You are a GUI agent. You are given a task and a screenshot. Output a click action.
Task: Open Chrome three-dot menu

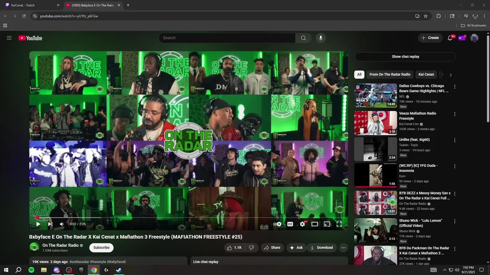(484, 16)
